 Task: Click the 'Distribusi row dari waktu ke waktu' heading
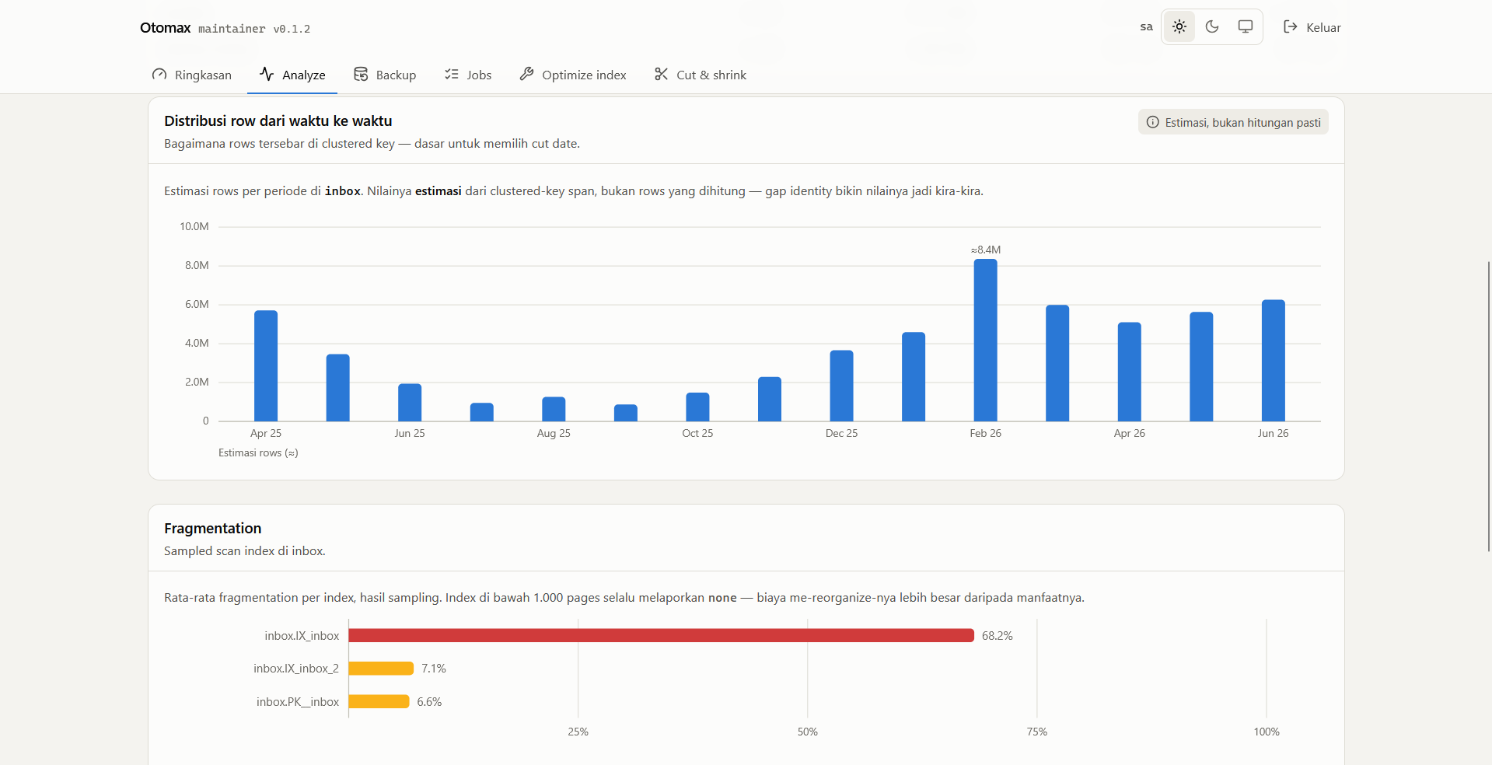tap(278, 121)
